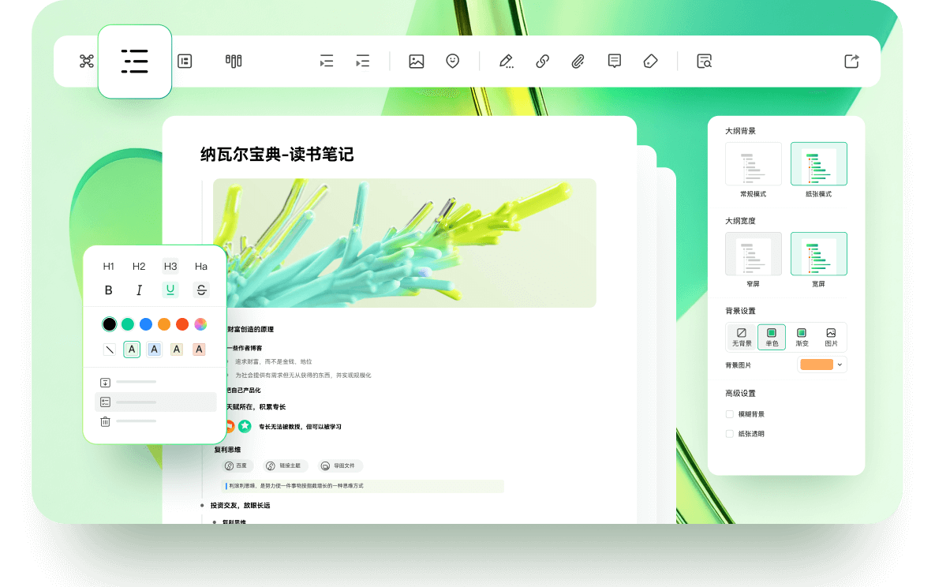Click outline item 专长无法被教授，但可以被学习

point(300,427)
